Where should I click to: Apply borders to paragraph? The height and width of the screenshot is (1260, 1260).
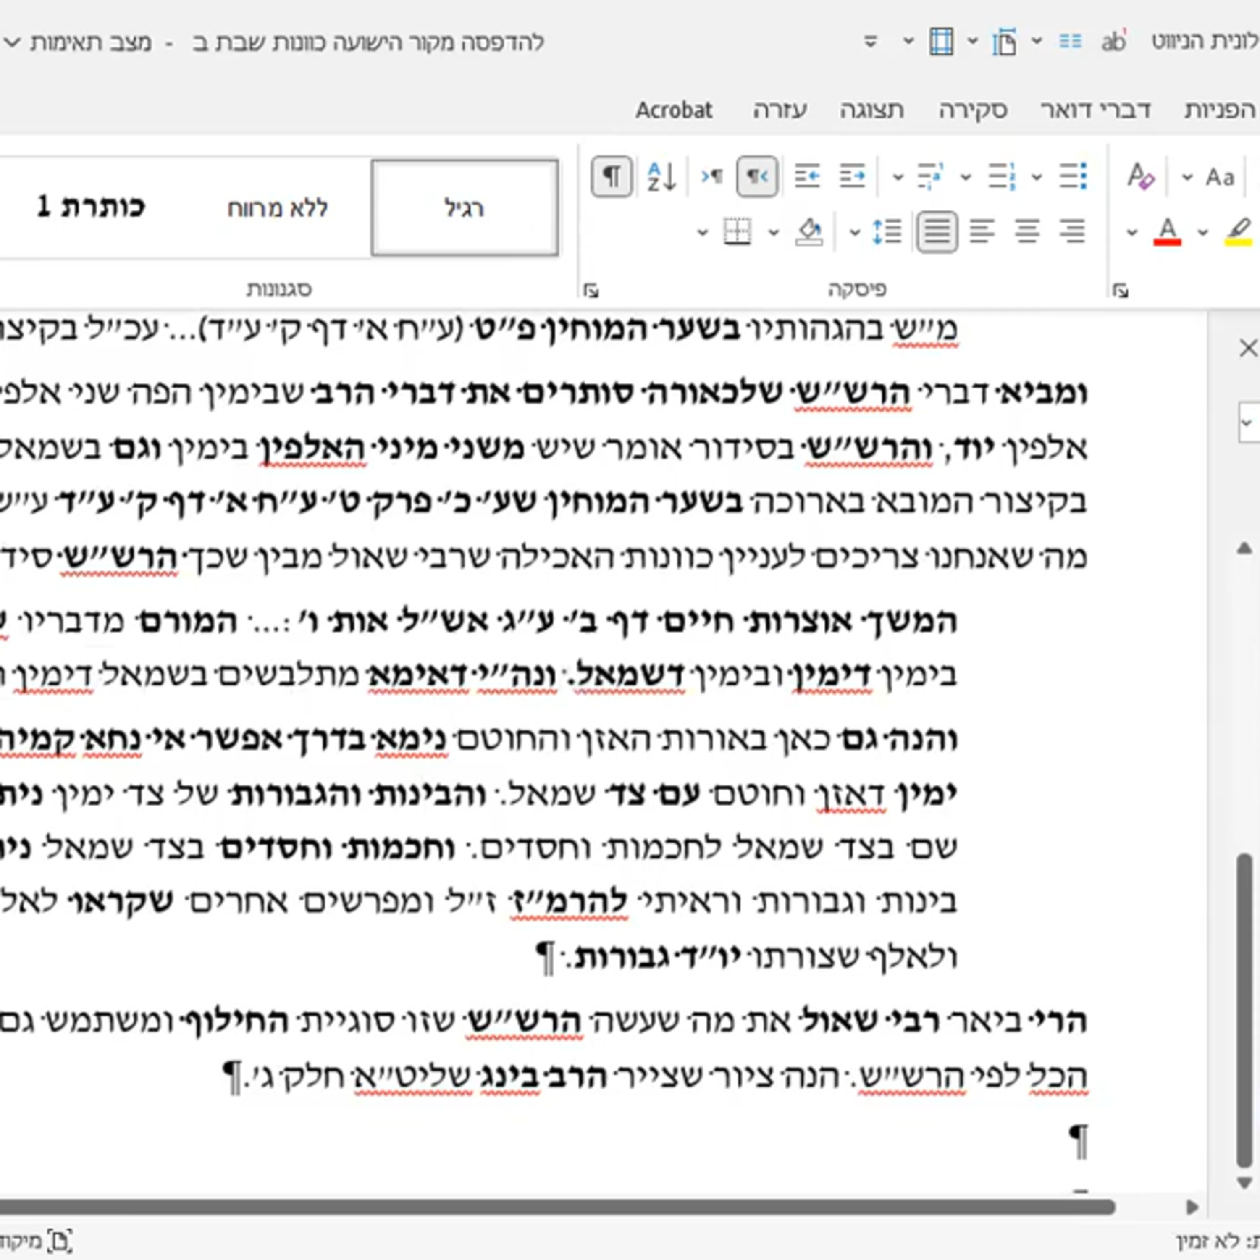coord(738,231)
